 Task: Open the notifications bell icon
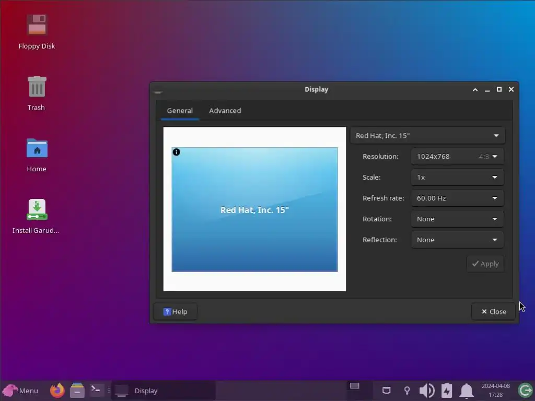[x=467, y=391]
